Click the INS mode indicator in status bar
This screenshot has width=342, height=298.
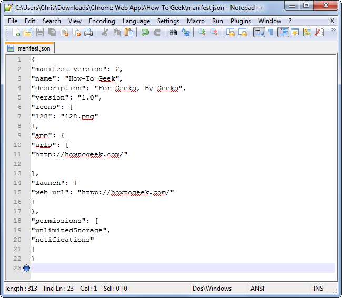point(318,289)
